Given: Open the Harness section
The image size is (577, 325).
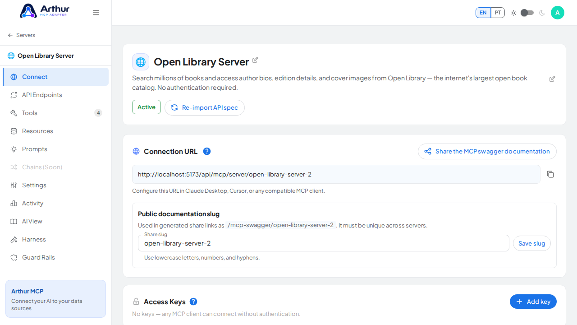Looking at the screenshot, I should (56, 239).
